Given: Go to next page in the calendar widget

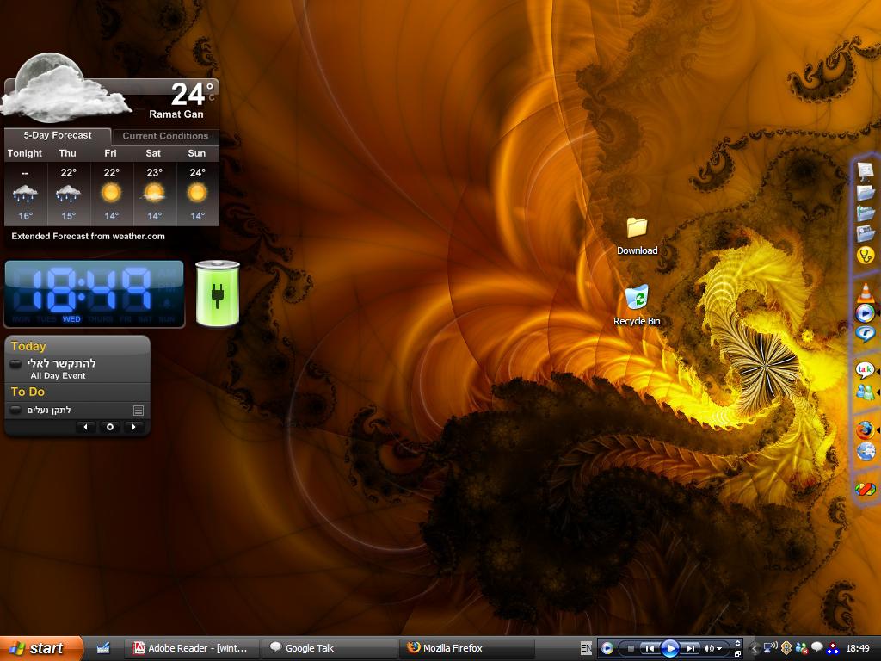Looking at the screenshot, I should 133,427.
